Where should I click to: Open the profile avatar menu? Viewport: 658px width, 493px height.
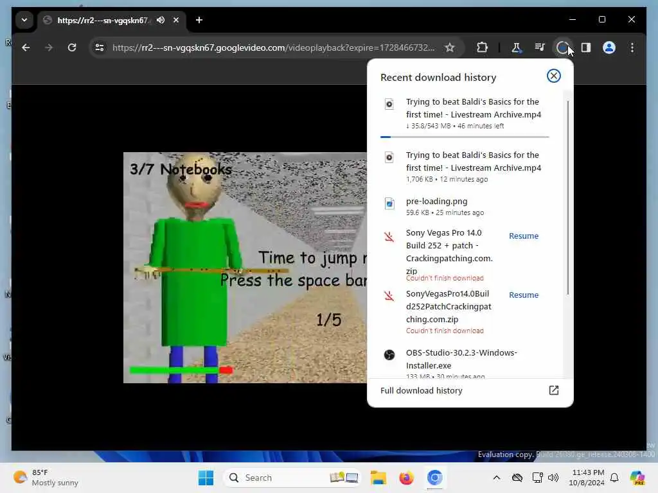pyautogui.click(x=609, y=48)
